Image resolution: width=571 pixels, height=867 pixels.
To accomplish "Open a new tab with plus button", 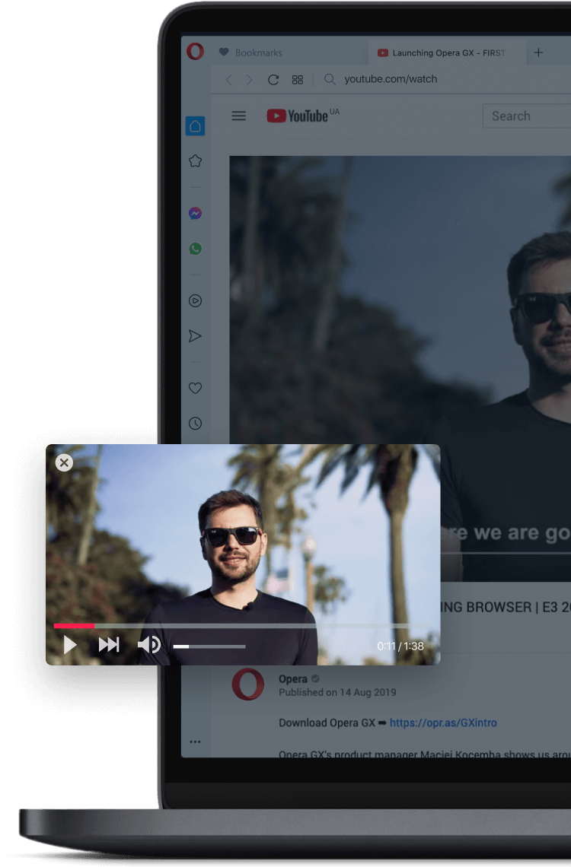I will tap(538, 52).
